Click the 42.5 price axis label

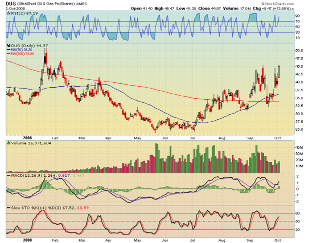point(299,74)
